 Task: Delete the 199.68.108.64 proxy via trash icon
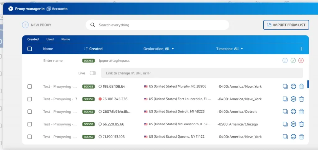tap(301, 87)
